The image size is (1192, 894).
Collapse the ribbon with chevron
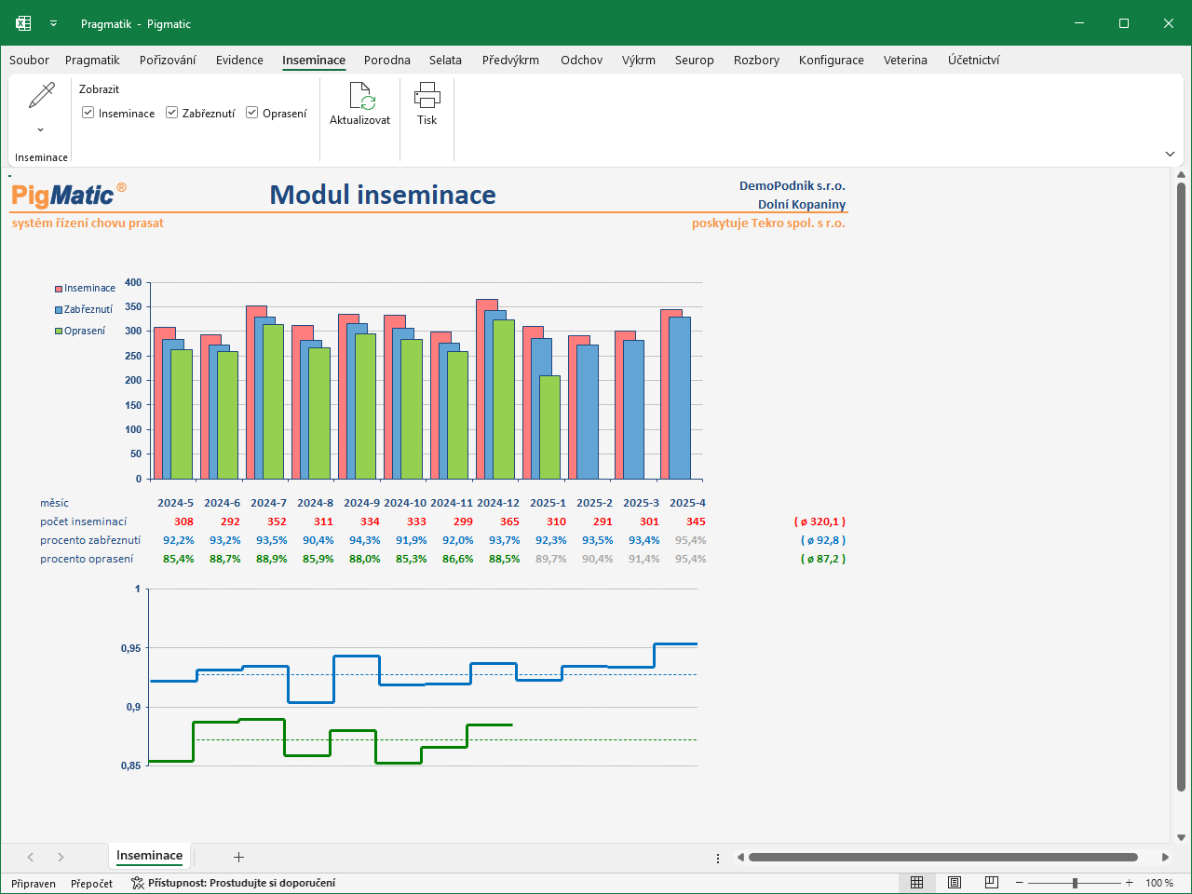[1171, 154]
